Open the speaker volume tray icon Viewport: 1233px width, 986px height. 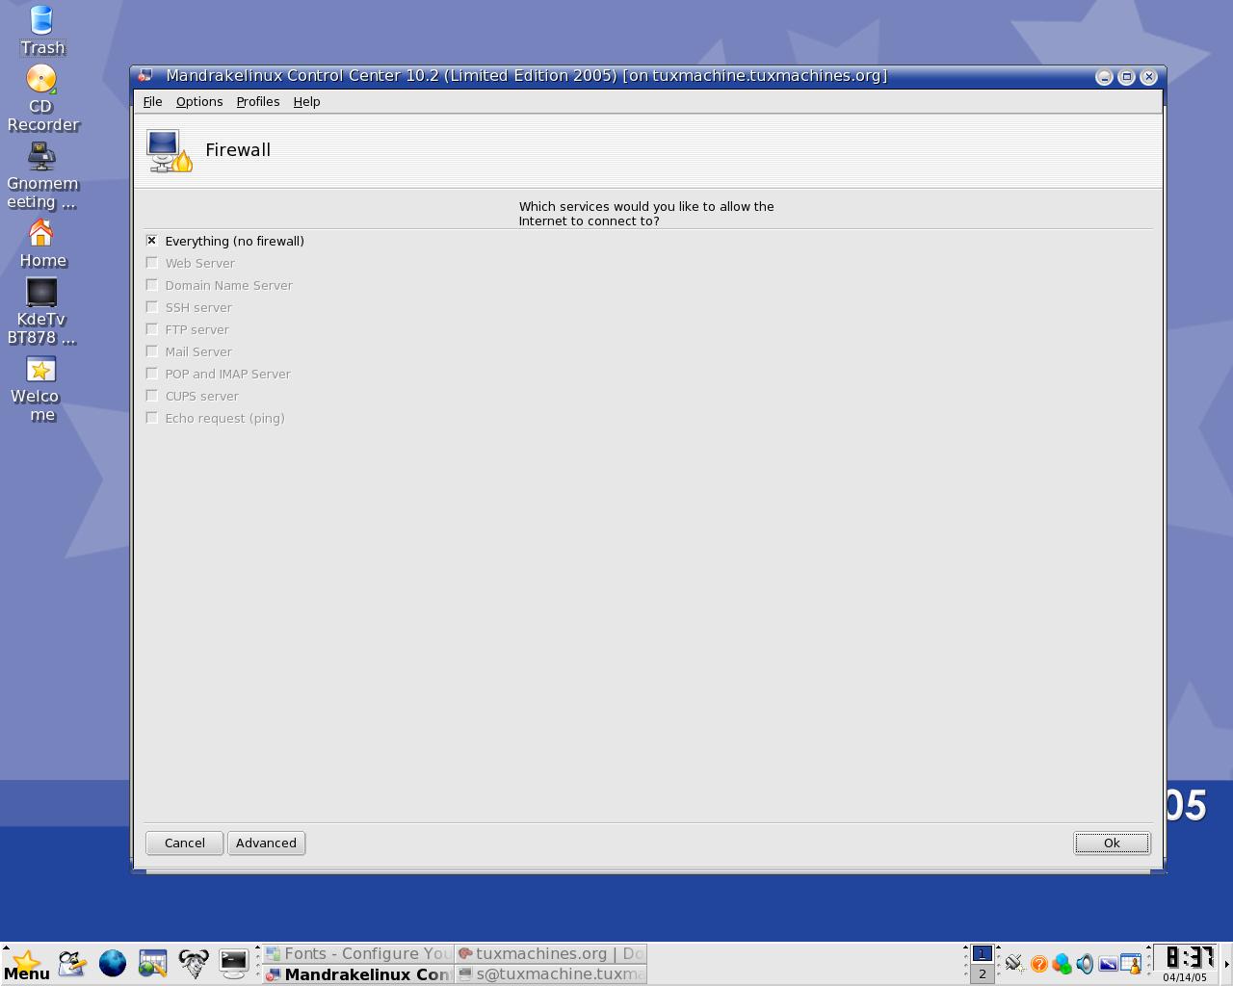[1085, 964]
